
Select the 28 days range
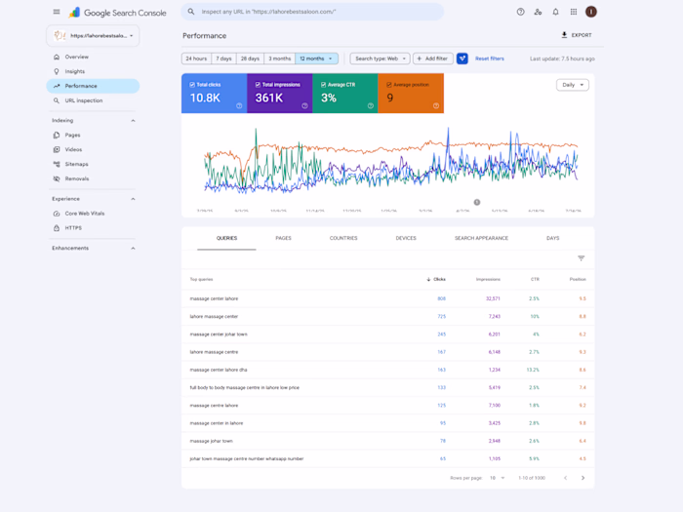tap(250, 59)
